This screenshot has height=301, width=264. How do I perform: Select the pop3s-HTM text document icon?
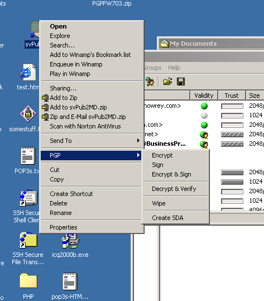(70, 281)
